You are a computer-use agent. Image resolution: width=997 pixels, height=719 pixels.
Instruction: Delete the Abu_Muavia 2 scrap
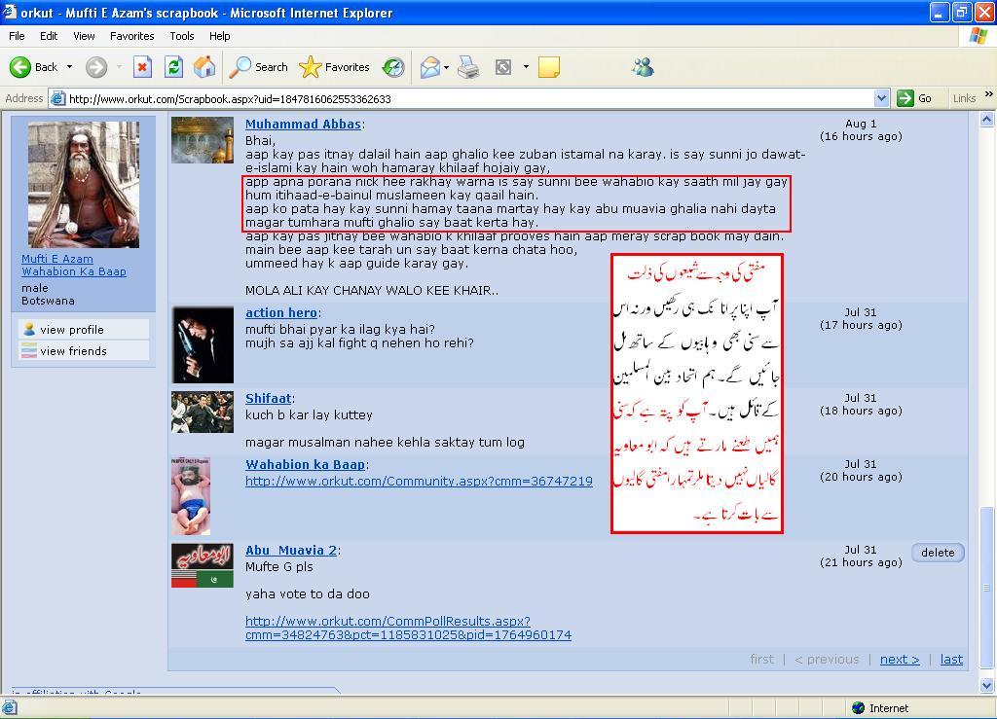point(938,553)
